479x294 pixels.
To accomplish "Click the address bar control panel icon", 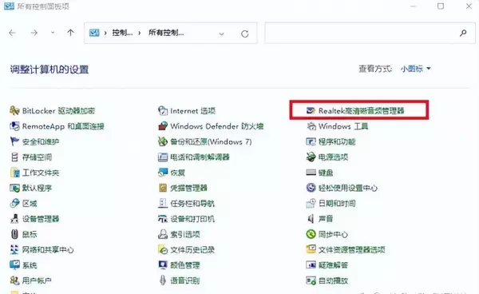I will [94, 33].
